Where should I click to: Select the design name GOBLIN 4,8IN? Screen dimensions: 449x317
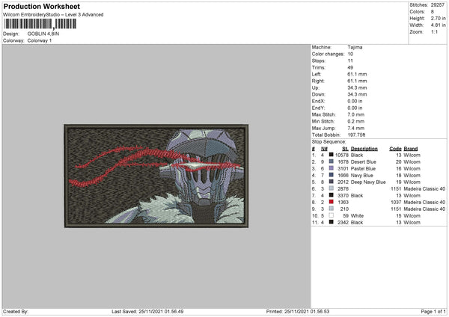(x=43, y=34)
